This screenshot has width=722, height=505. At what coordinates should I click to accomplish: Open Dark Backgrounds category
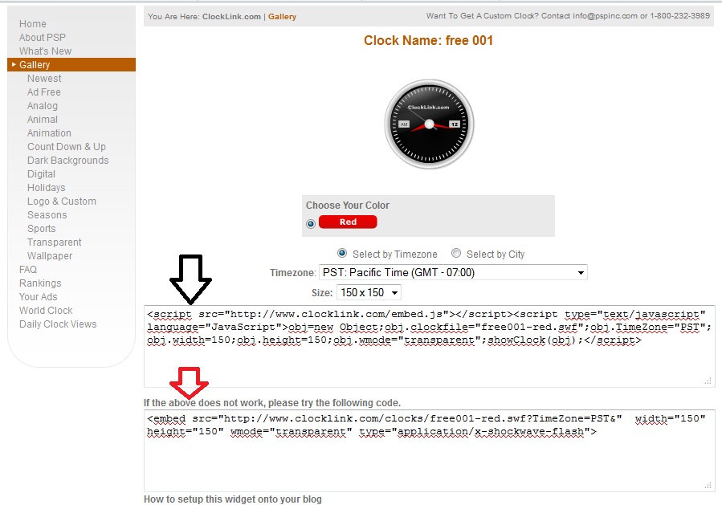tap(67, 161)
